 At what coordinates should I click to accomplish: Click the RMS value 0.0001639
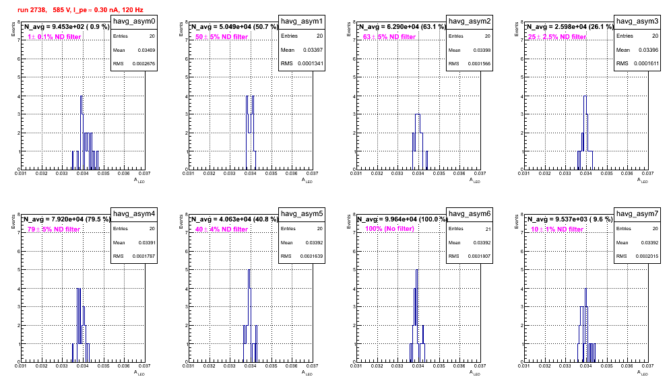[x=311, y=256]
